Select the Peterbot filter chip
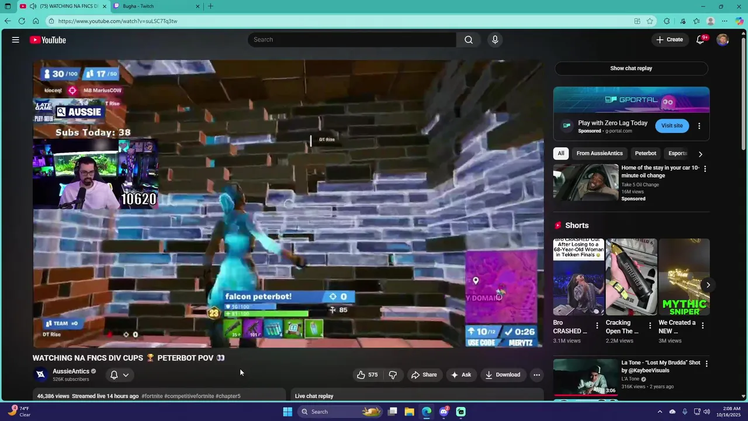The image size is (748, 421). click(646, 153)
